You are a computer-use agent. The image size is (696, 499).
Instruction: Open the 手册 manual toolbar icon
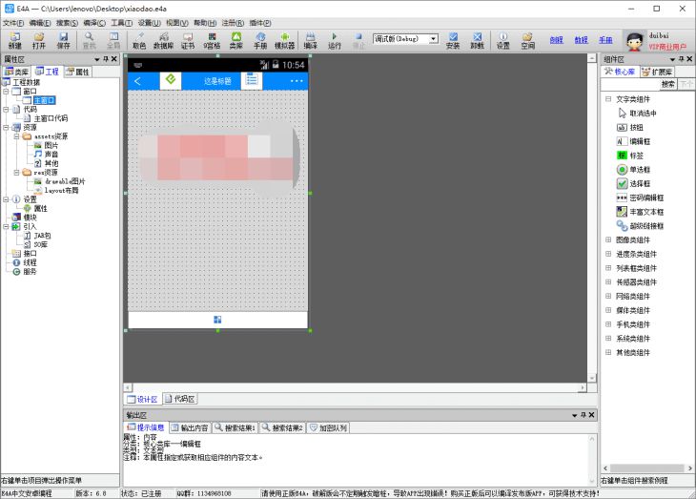point(260,40)
